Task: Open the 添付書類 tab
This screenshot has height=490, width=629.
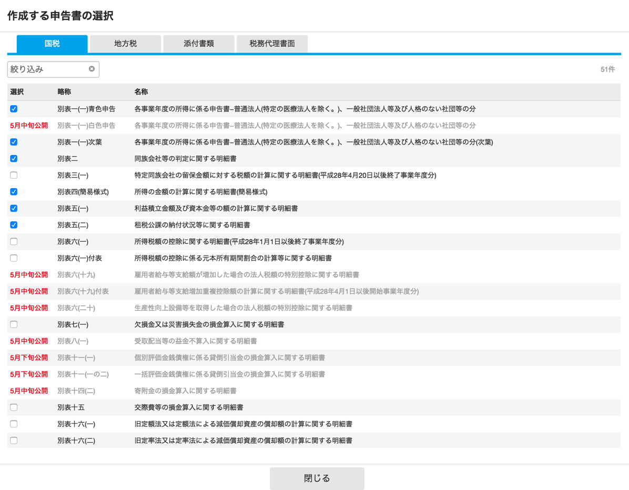Action: (x=199, y=44)
